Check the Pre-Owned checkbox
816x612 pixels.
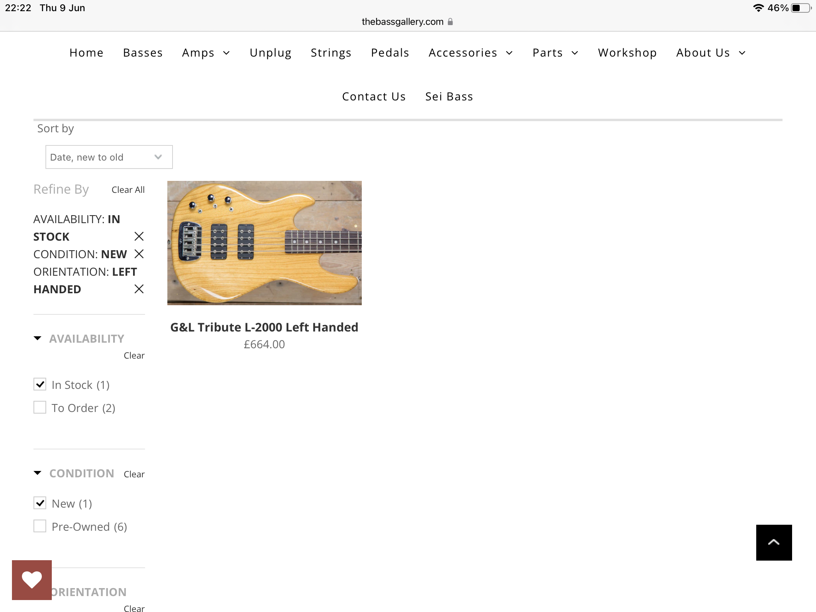pyautogui.click(x=40, y=526)
